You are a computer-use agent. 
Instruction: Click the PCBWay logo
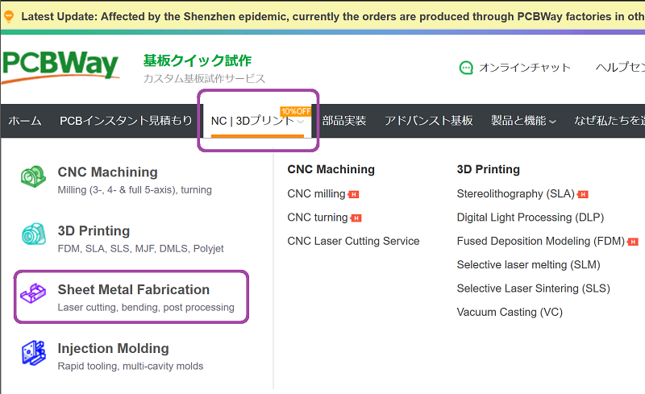(x=60, y=67)
